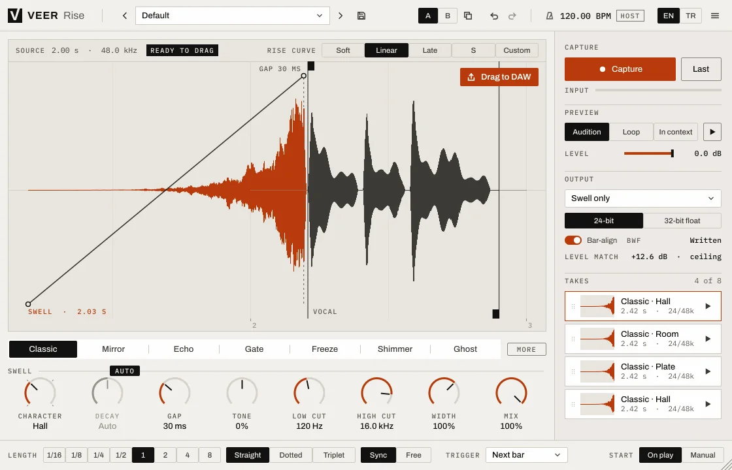Set start mode to Manual
This screenshot has width=732, height=470.
[703, 455]
